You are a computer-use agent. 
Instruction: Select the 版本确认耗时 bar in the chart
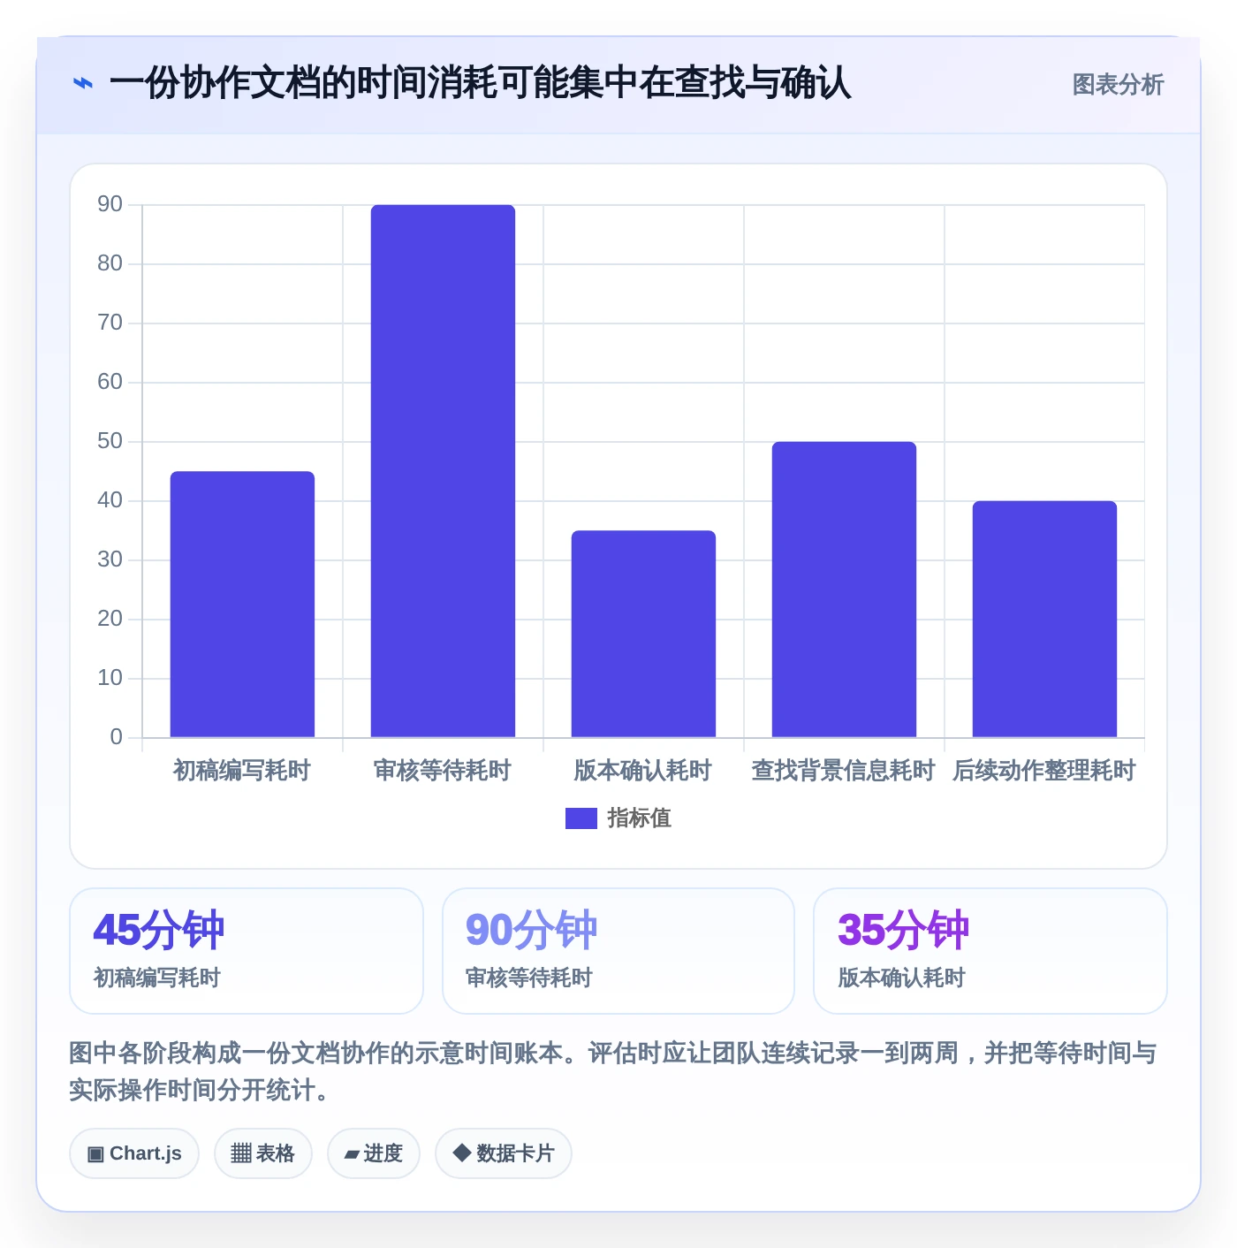[x=643, y=634]
